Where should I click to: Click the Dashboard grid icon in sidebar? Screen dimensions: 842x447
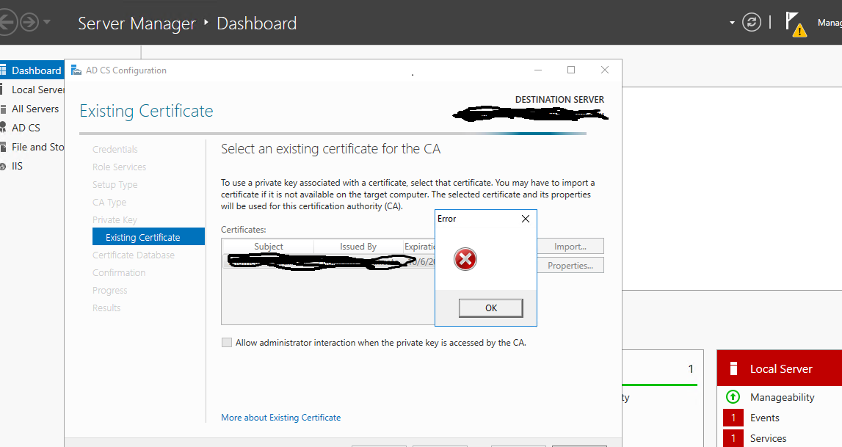point(3,70)
